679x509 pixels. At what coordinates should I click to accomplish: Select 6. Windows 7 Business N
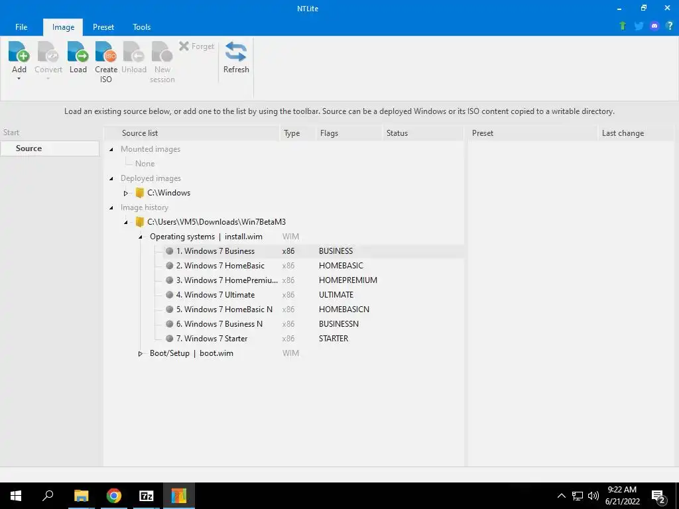point(219,323)
